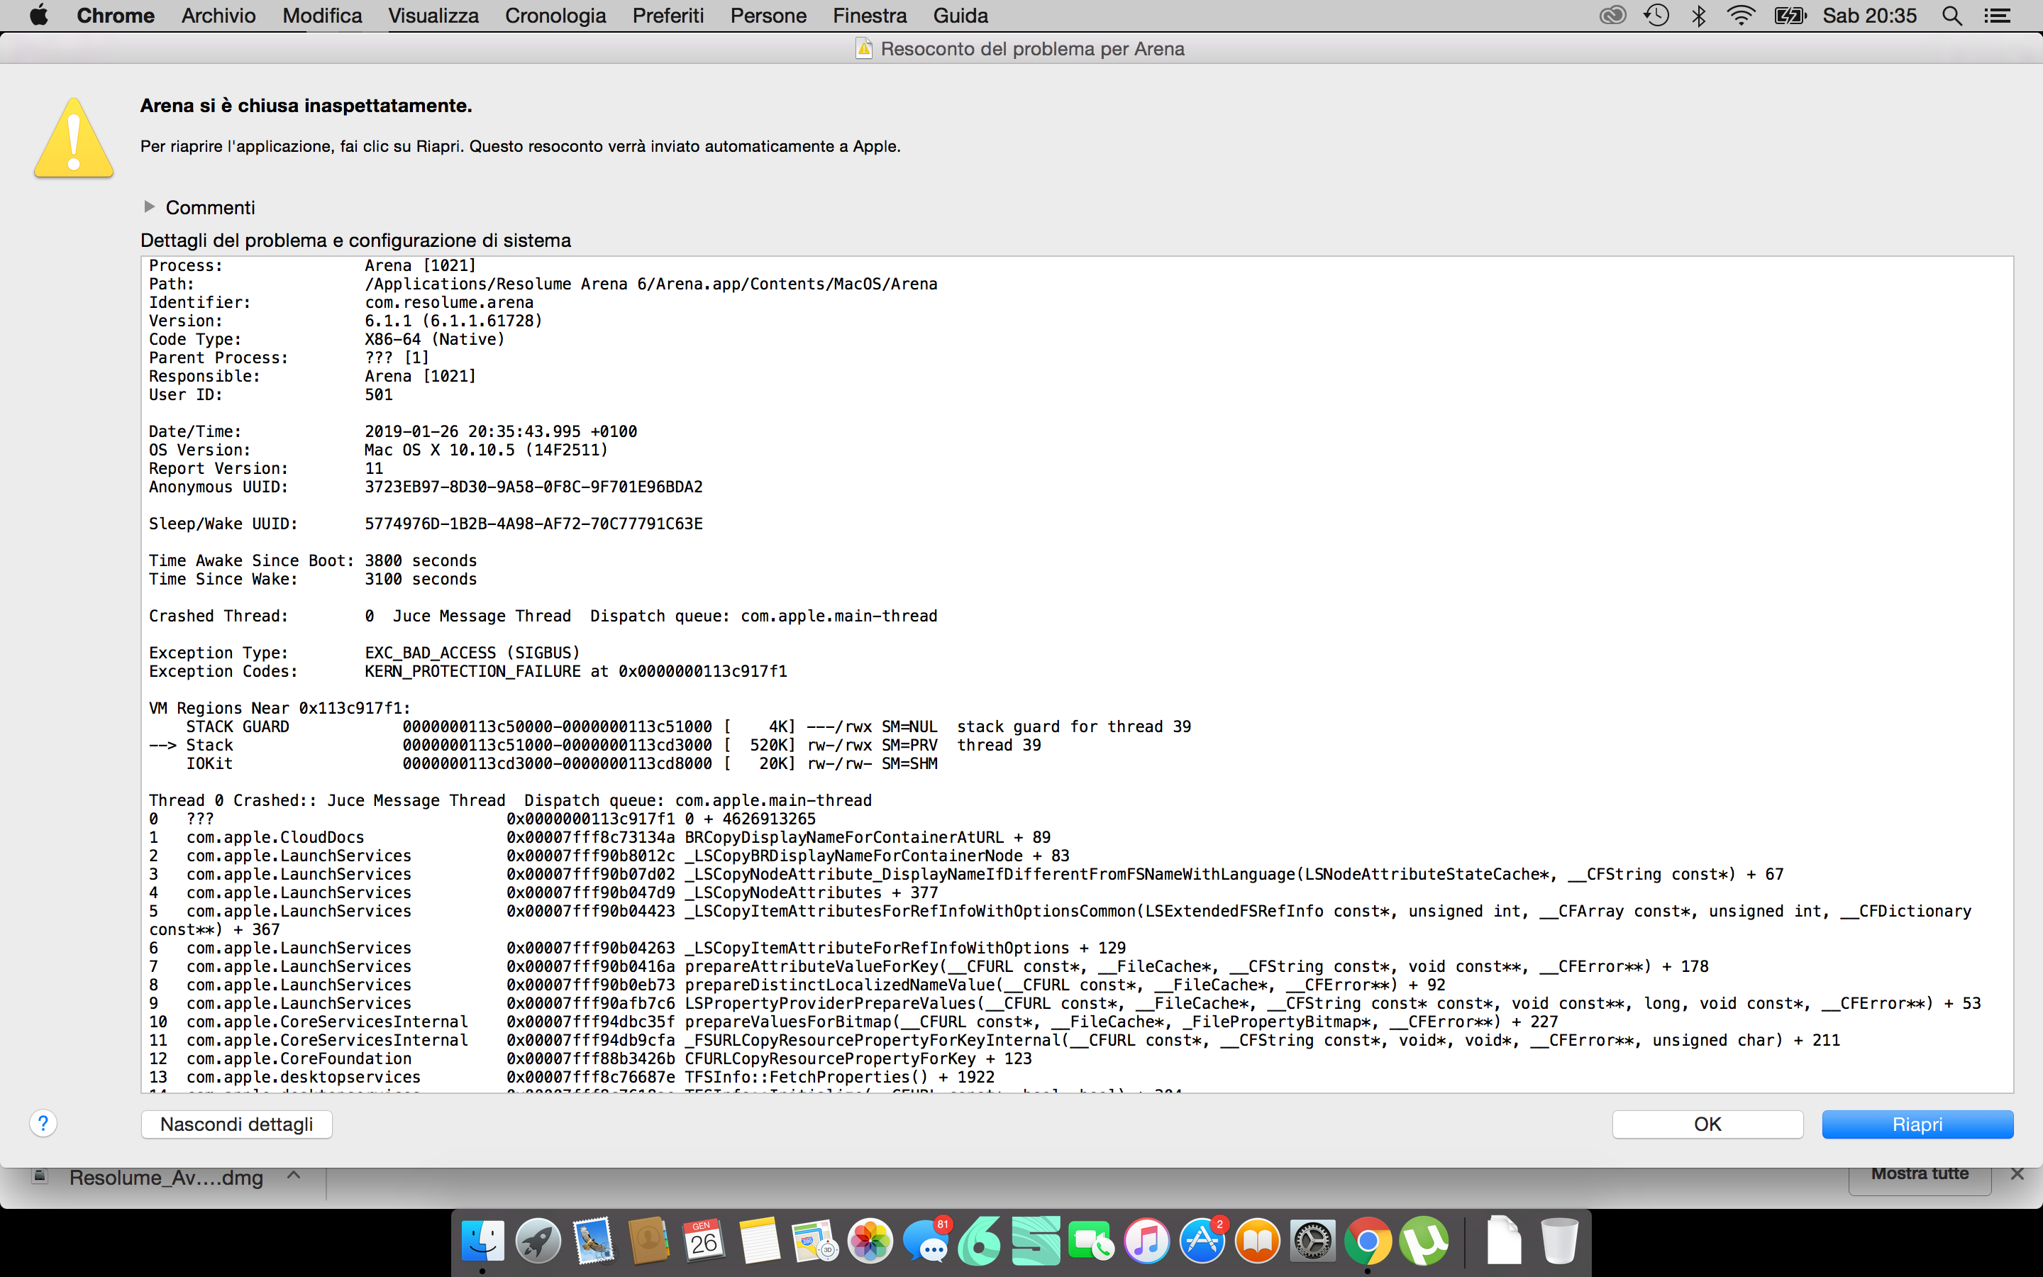Open Messages with 81 unread badge
Viewport: 2043px width, 1277px height.
[x=925, y=1242]
